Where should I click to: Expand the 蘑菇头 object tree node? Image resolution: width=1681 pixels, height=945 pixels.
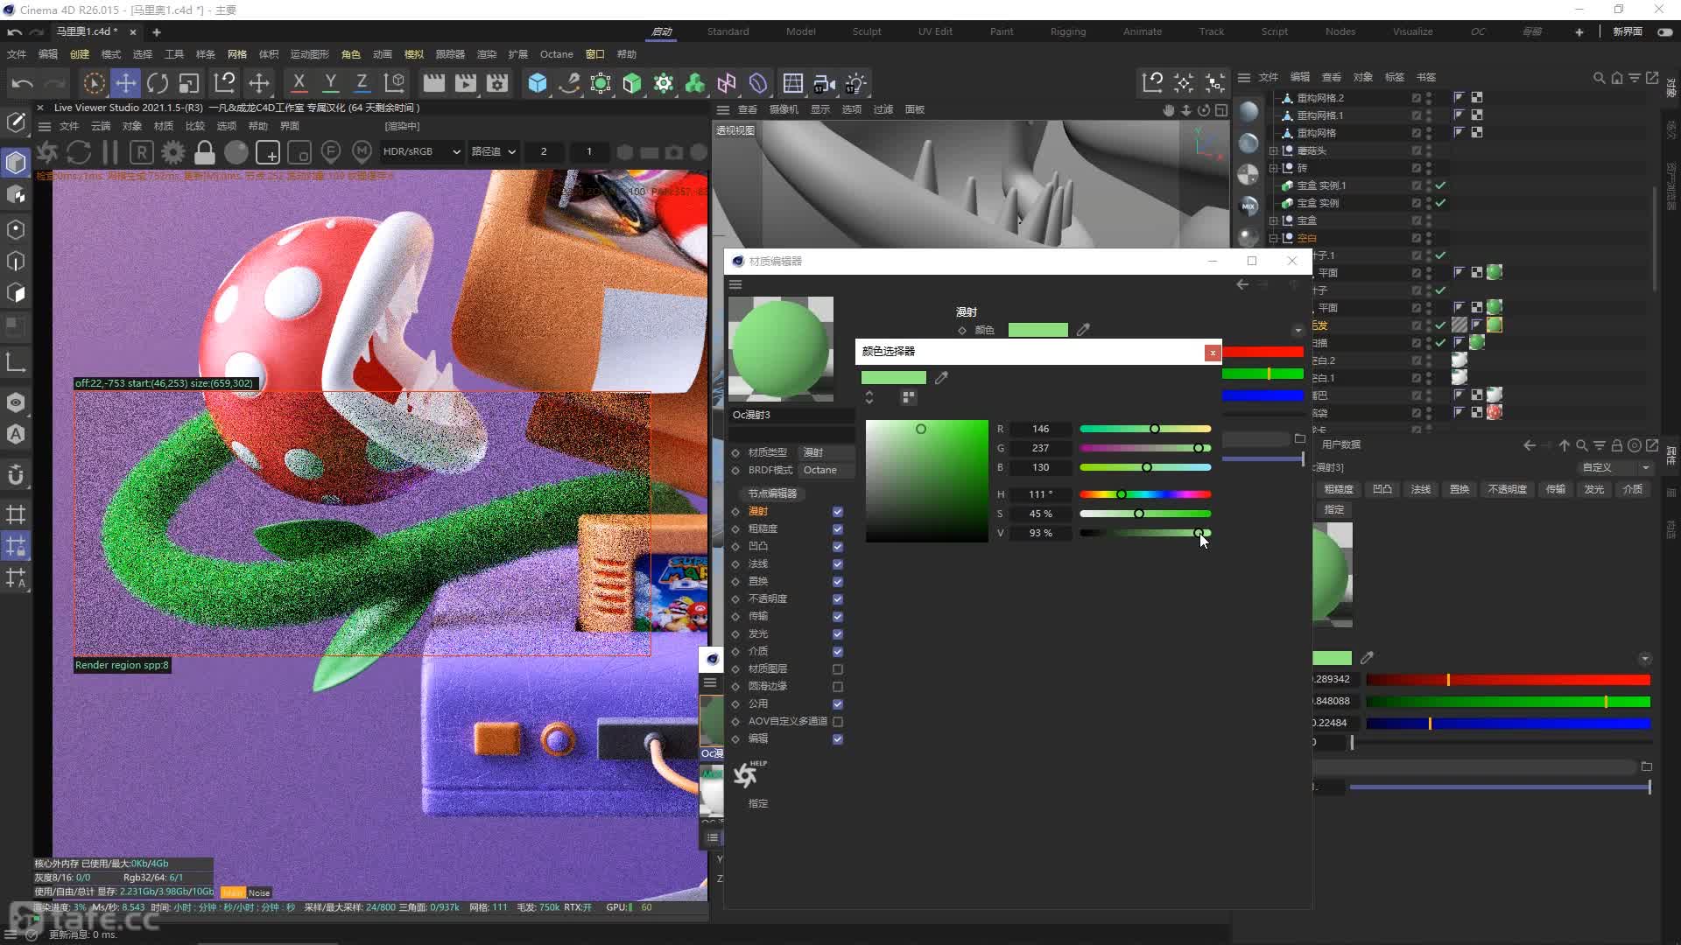1274,150
